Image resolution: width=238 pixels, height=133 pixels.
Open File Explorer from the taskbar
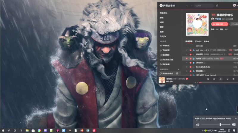pos(27,130)
